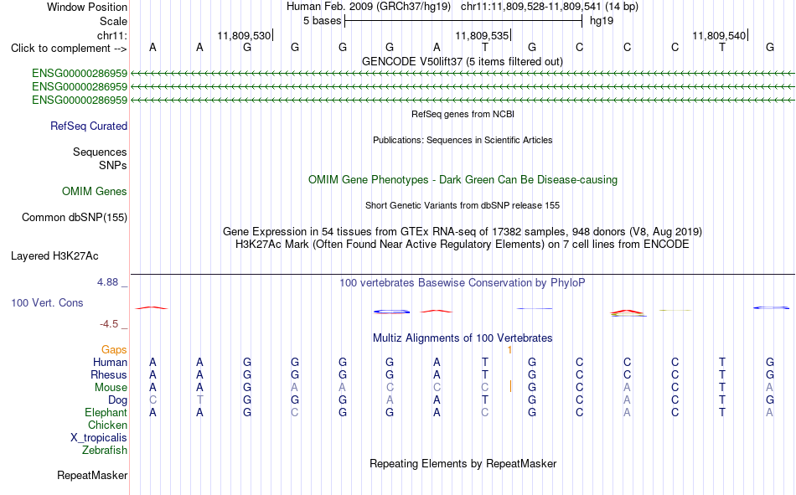Click the Sequences track label
The height and width of the screenshot is (495, 796).
(100, 152)
